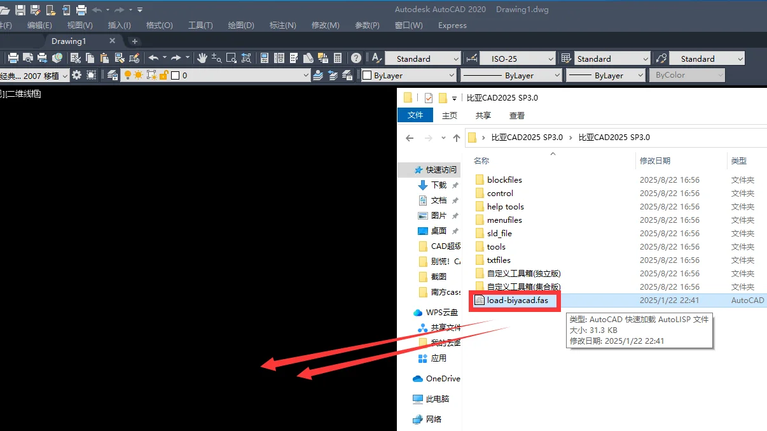Click the new drawing plus tab
Screen dimensions: 767x431
pyautogui.click(x=134, y=41)
